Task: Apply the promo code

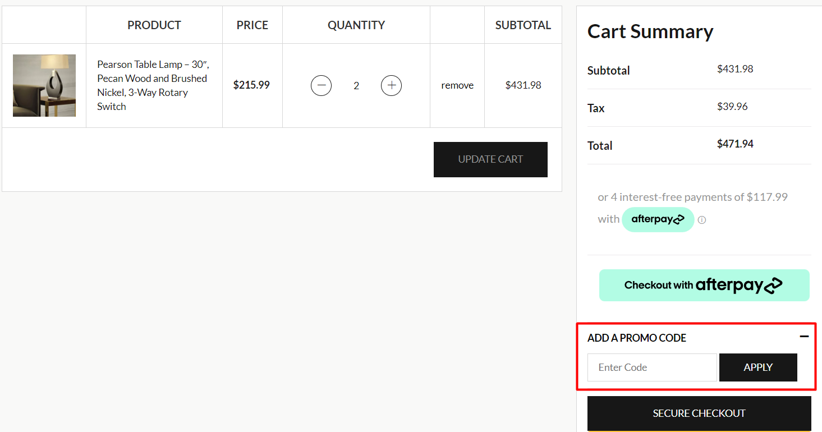Action: pos(758,367)
